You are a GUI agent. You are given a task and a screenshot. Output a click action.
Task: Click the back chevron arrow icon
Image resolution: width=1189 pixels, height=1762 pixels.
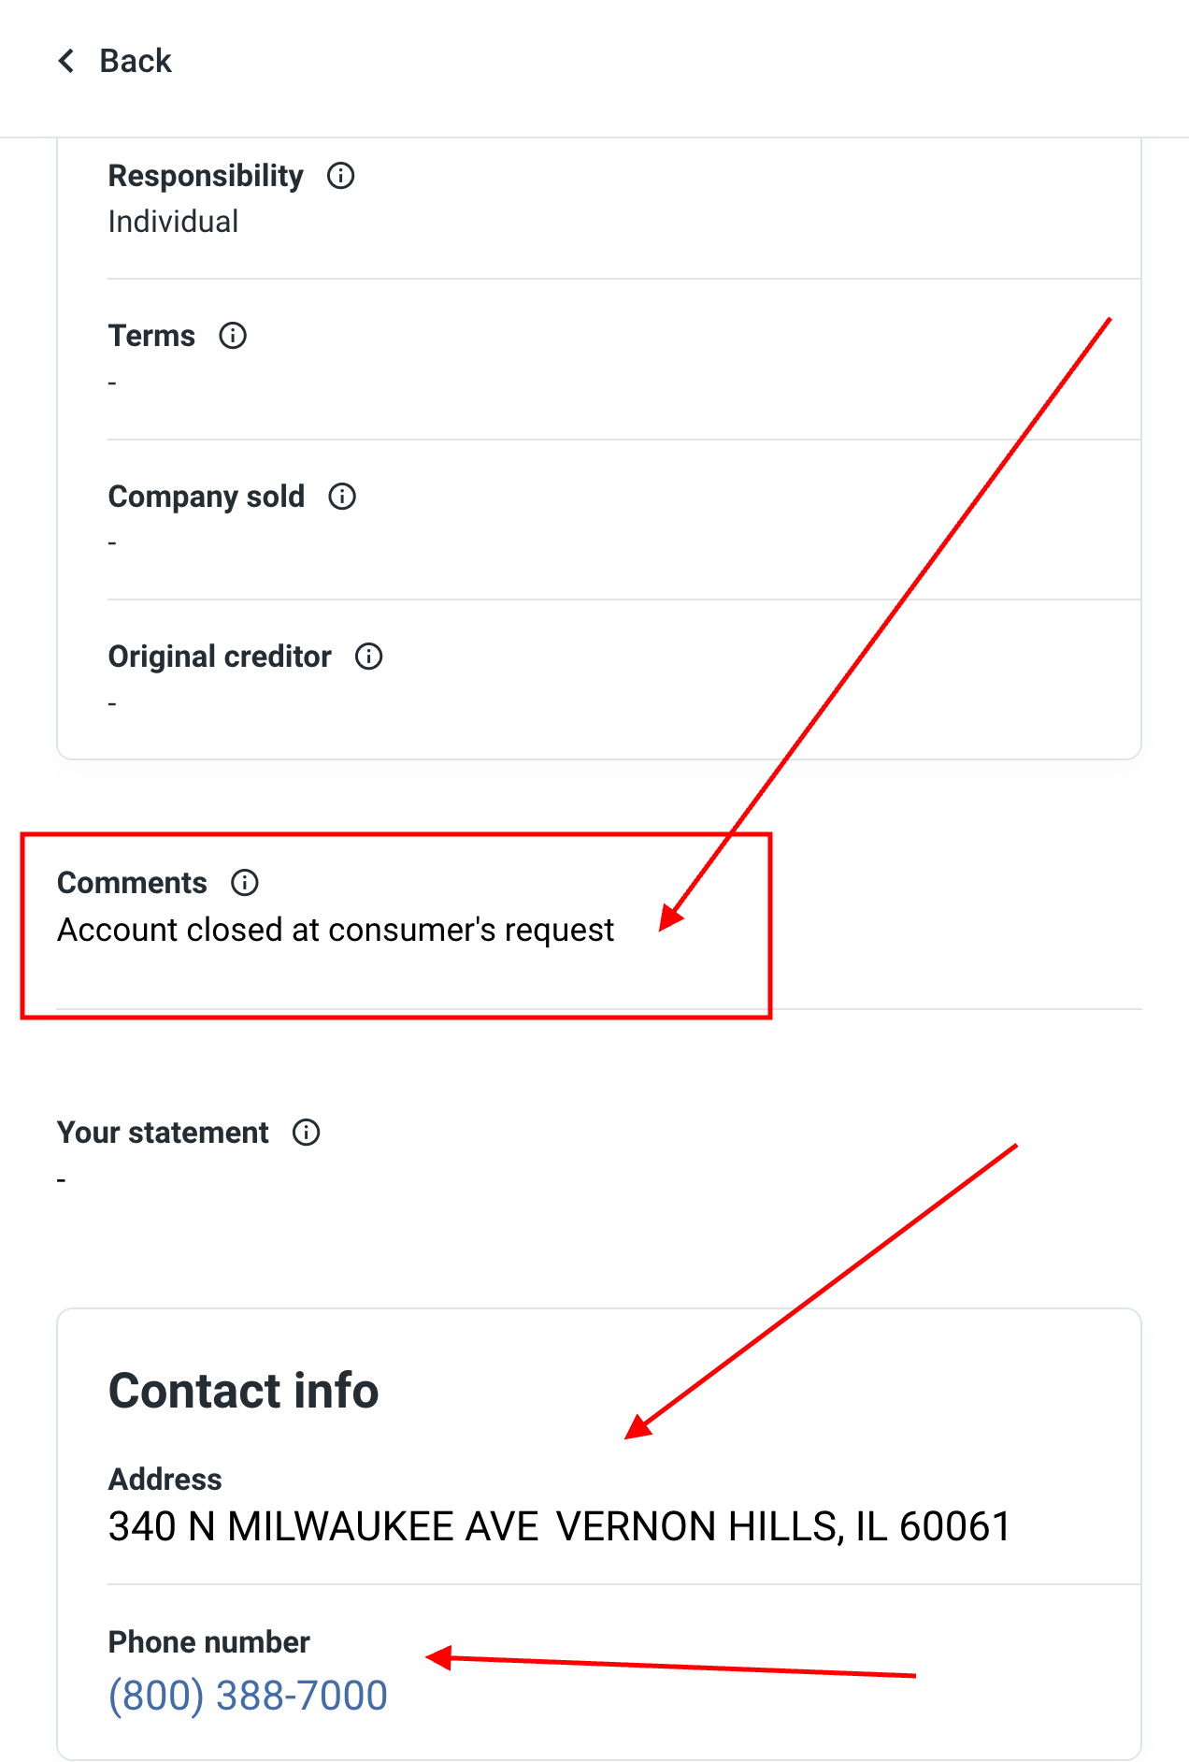(x=66, y=61)
